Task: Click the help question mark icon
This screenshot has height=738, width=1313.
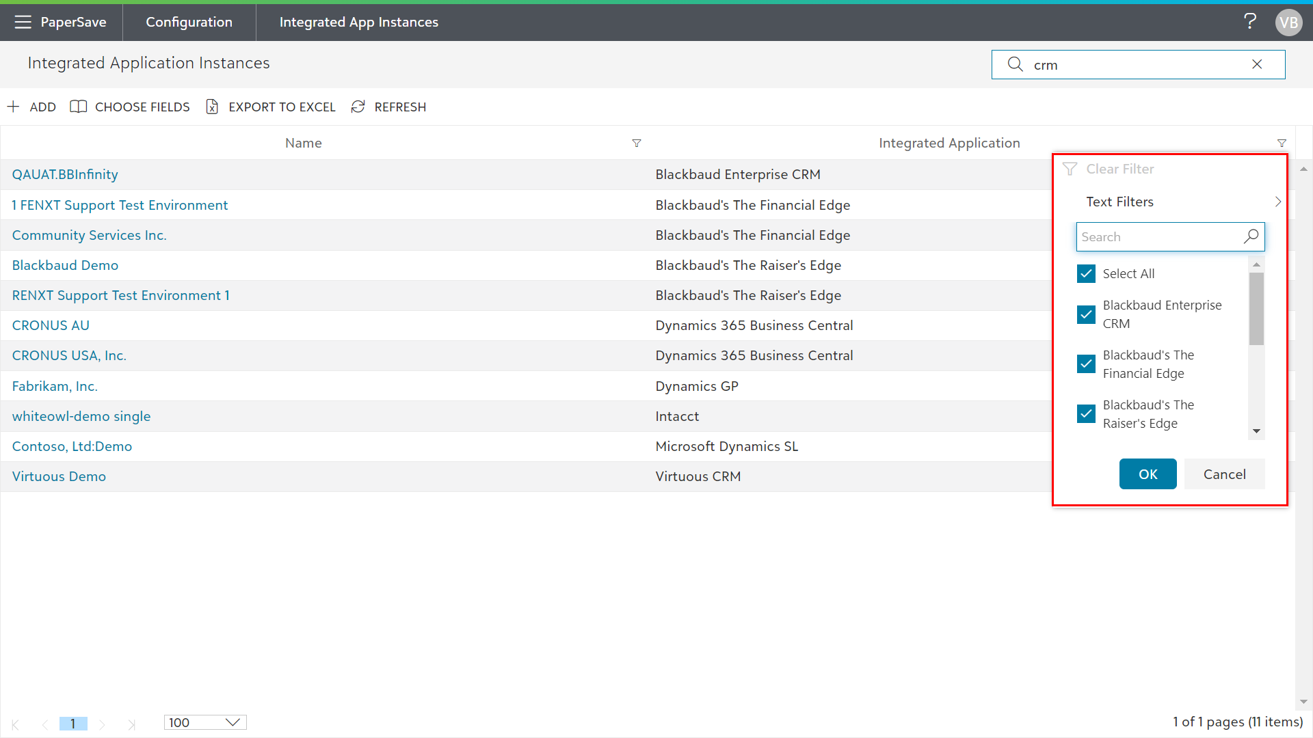Action: 1249,22
